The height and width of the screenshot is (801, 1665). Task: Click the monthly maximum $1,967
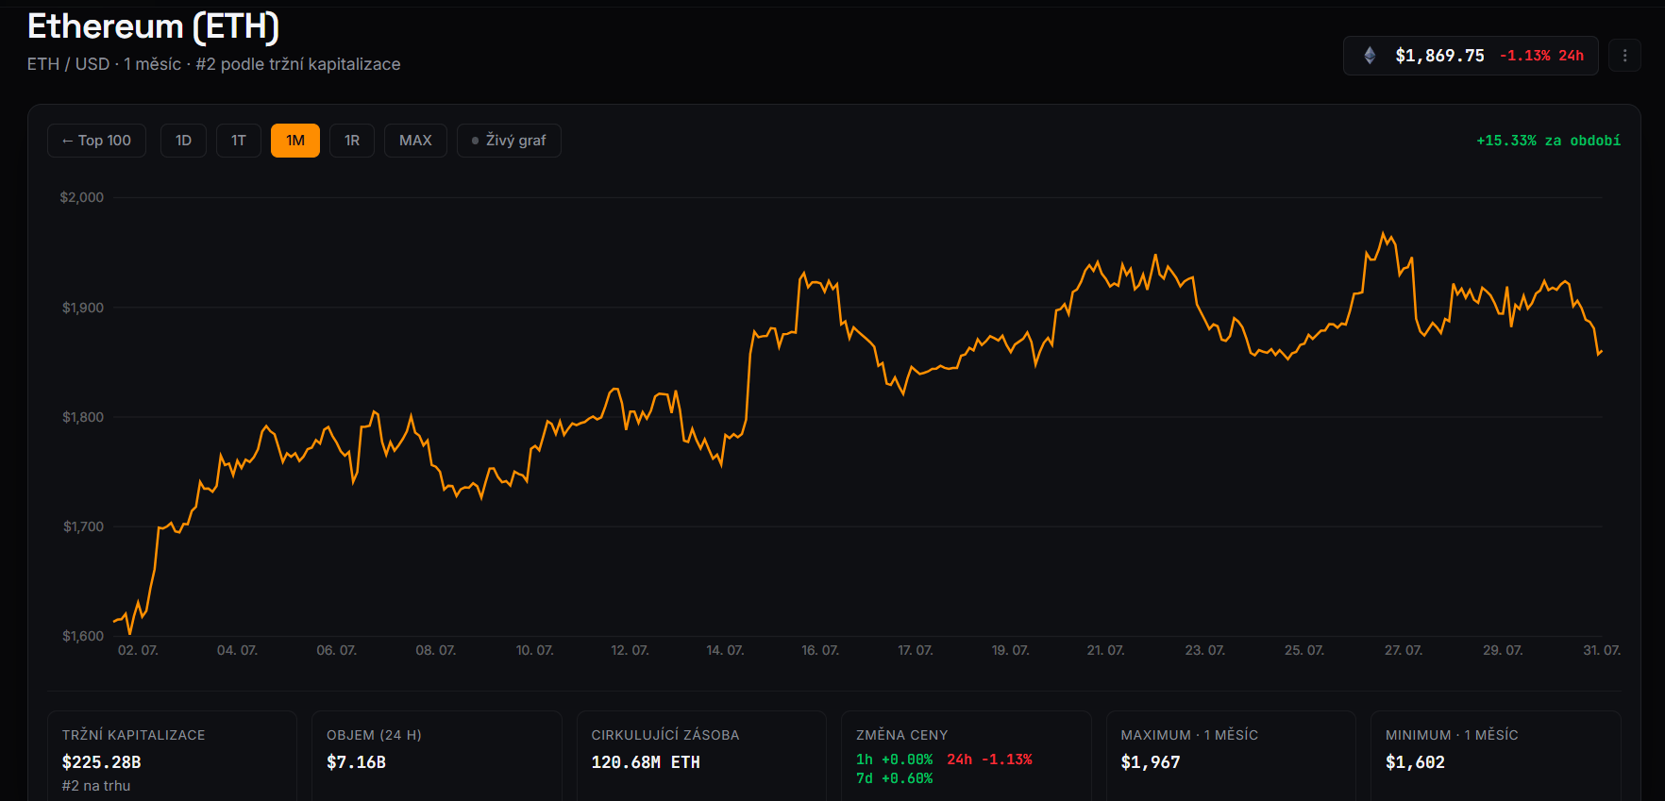tap(1151, 762)
